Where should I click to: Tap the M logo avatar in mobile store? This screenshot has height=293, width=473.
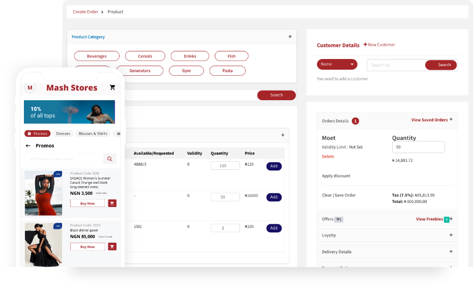click(30, 88)
